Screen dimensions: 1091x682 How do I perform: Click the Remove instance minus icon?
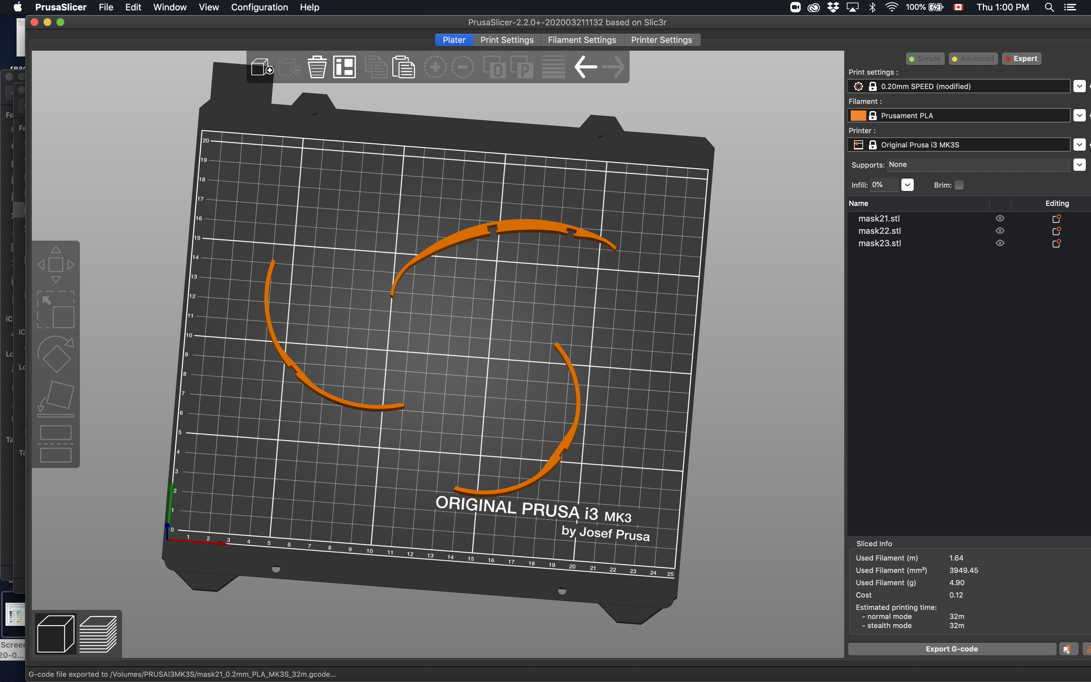coord(463,67)
